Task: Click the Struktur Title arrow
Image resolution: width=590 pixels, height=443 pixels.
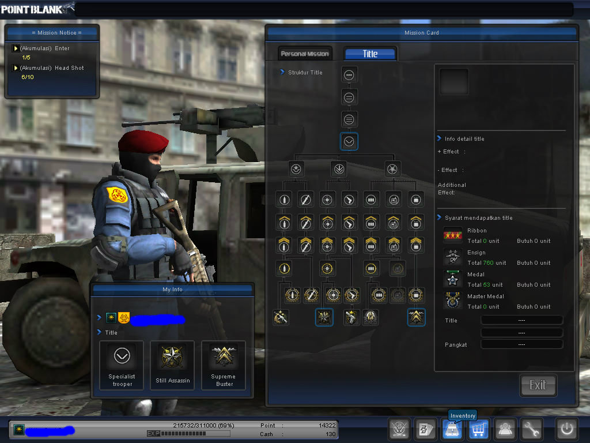Action: [x=282, y=72]
